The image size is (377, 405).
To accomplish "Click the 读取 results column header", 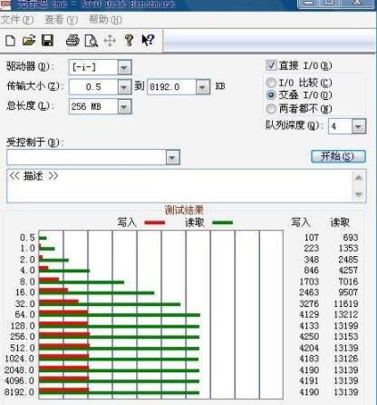I will (340, 222).
